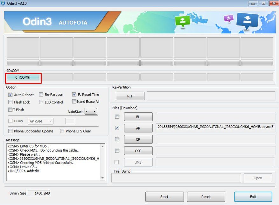
Task: Click the File [Dump] path field
Action: tap(176, 178)
